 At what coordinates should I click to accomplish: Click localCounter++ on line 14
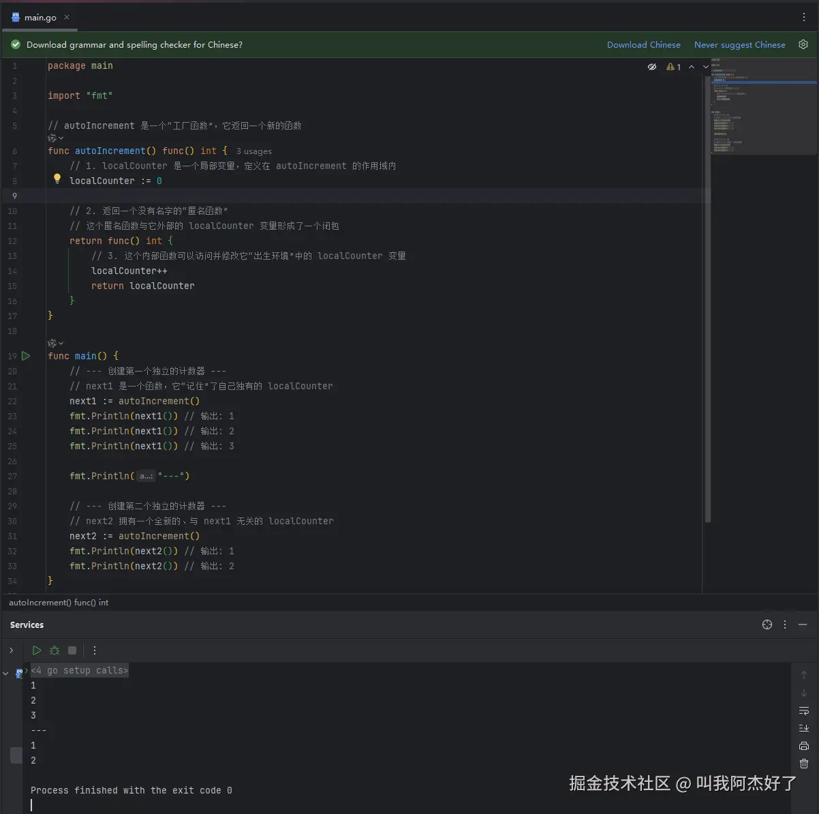[x=129, y=271]
